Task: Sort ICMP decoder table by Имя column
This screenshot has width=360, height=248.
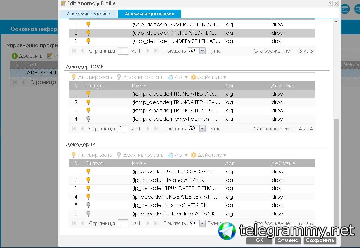Action: [x=139, y=86]
